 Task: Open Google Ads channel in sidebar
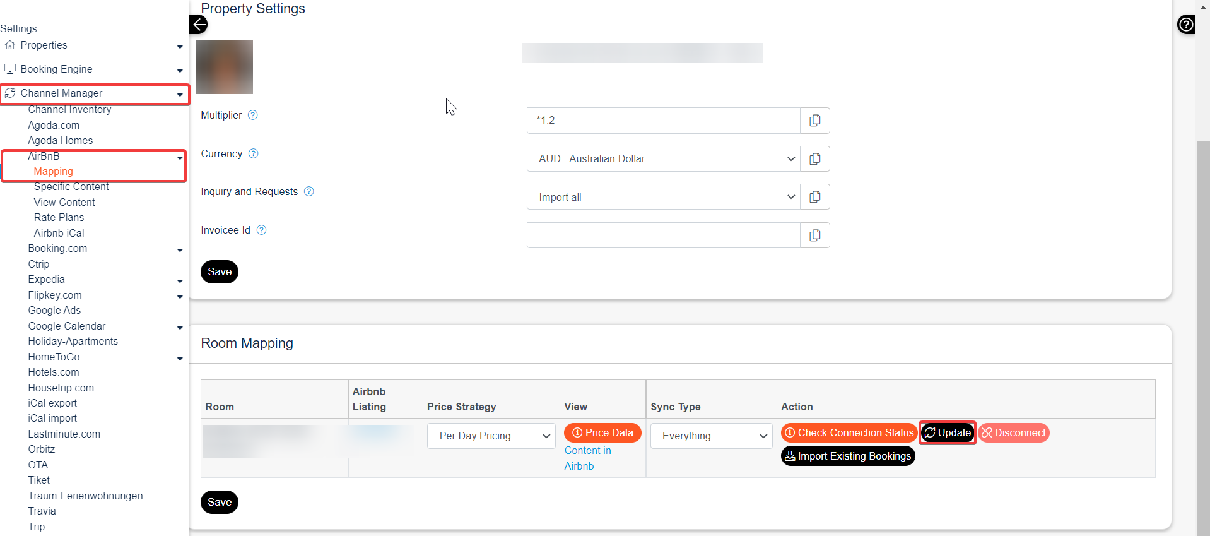pyautogui.click(x=54, y=310)
